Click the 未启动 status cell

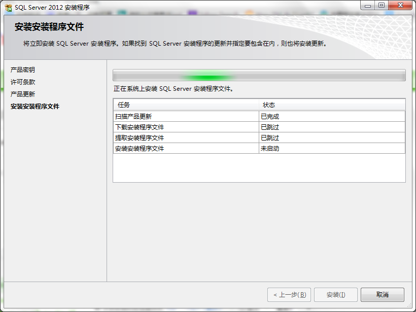pyautogui.click(x=332, y=148)
